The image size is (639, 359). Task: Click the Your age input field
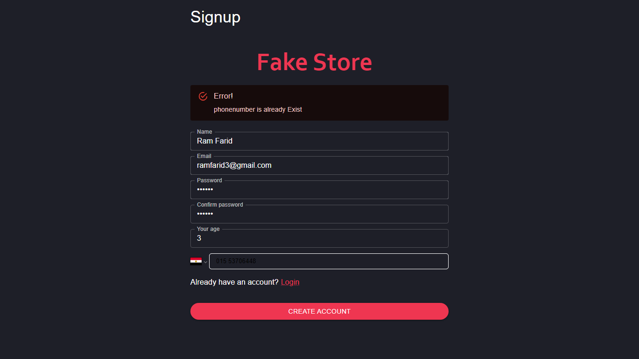(319, 238)
